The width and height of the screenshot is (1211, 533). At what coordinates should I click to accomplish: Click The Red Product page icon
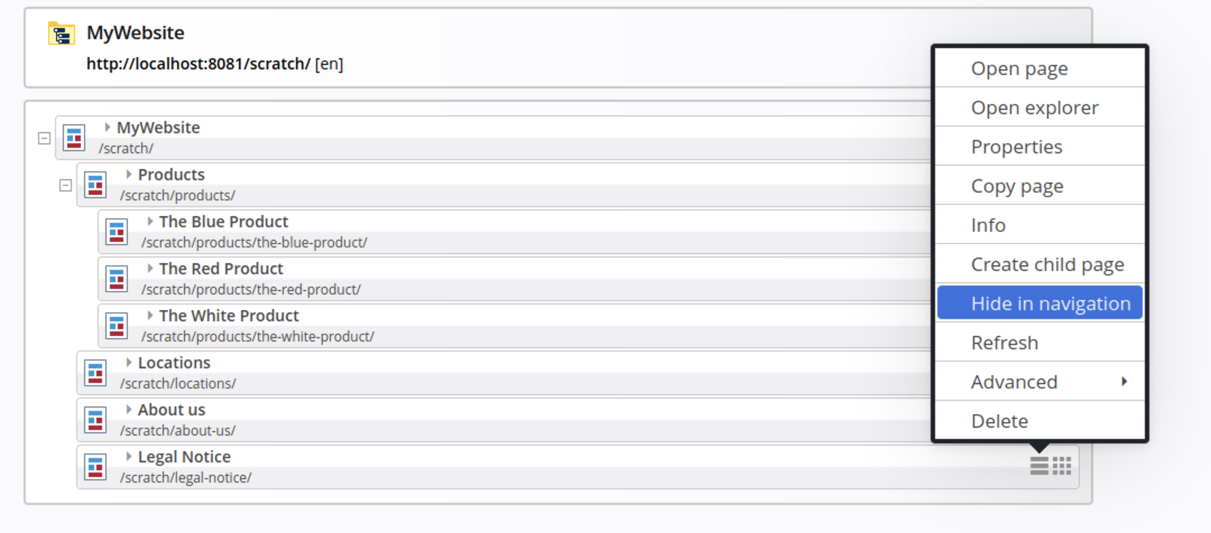pyautogui.click(x=117, y=279)
